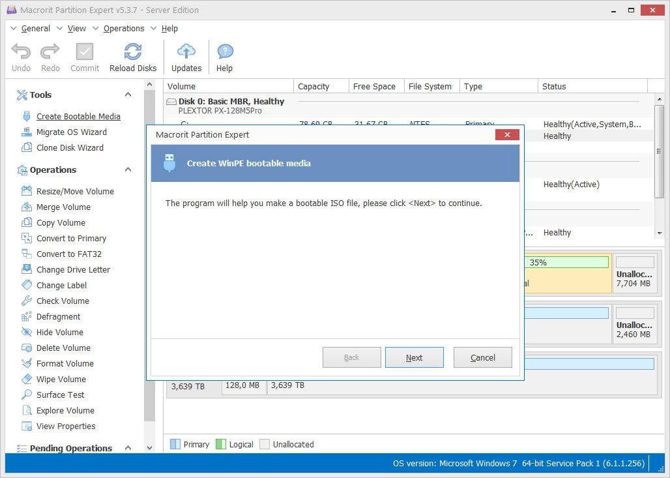Click the Commit checkmark icon
The width and height of the screenshot is (670, 478).
(x=85, y=52)
